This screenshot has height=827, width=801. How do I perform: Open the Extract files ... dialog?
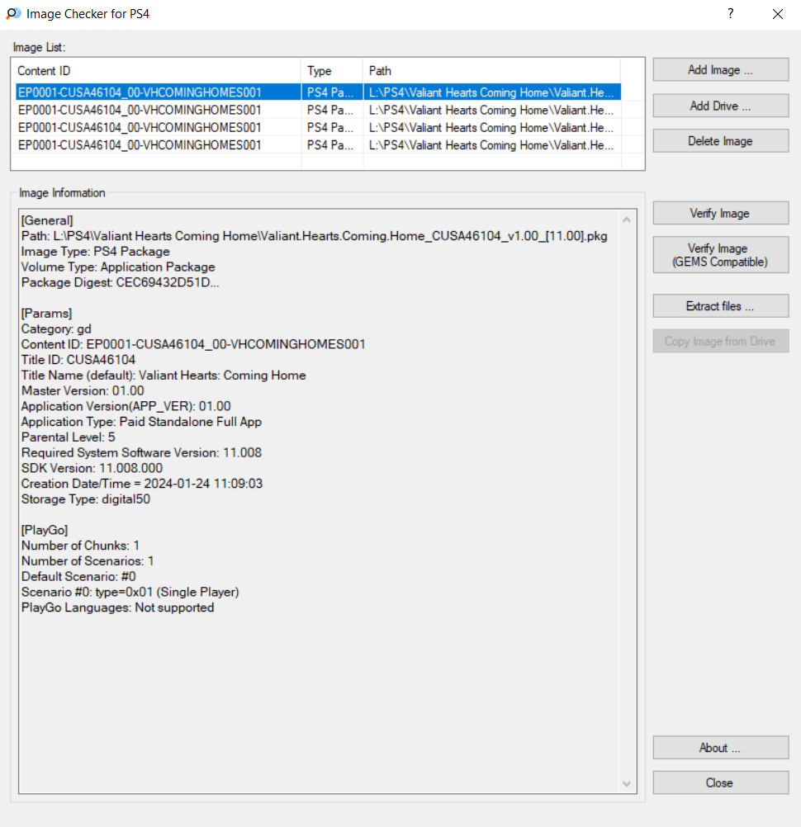[x=721, y=306]
